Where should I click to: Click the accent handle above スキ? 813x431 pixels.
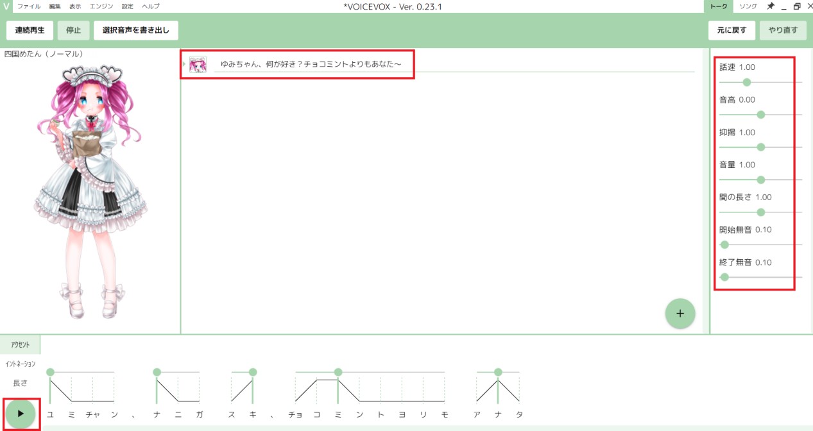click(x=253, y=372)
